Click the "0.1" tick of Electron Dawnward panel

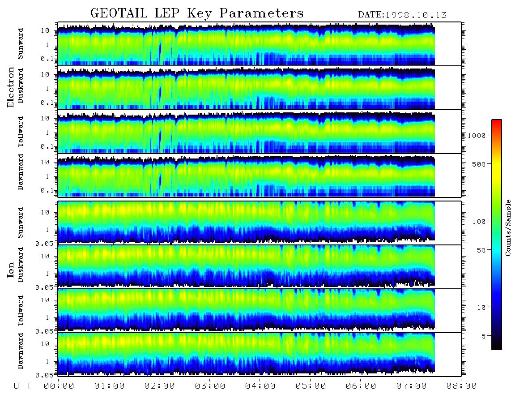47,190
